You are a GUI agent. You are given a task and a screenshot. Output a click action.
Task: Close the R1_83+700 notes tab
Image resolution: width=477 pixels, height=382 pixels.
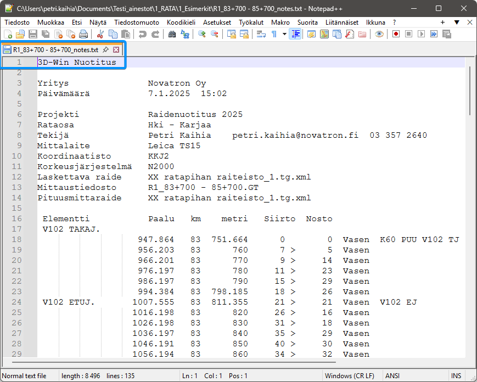click(116, 49)
